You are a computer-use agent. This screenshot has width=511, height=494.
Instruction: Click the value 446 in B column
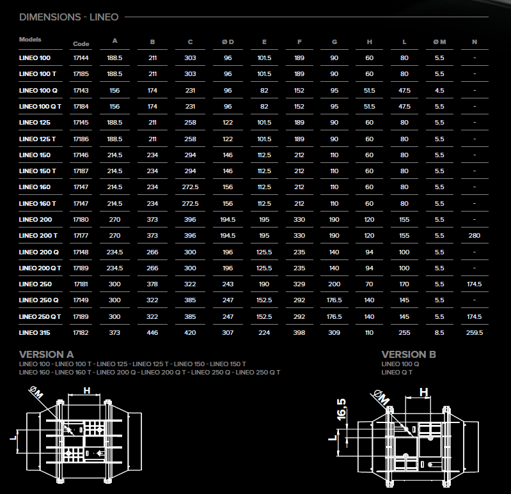pos(152,332)
